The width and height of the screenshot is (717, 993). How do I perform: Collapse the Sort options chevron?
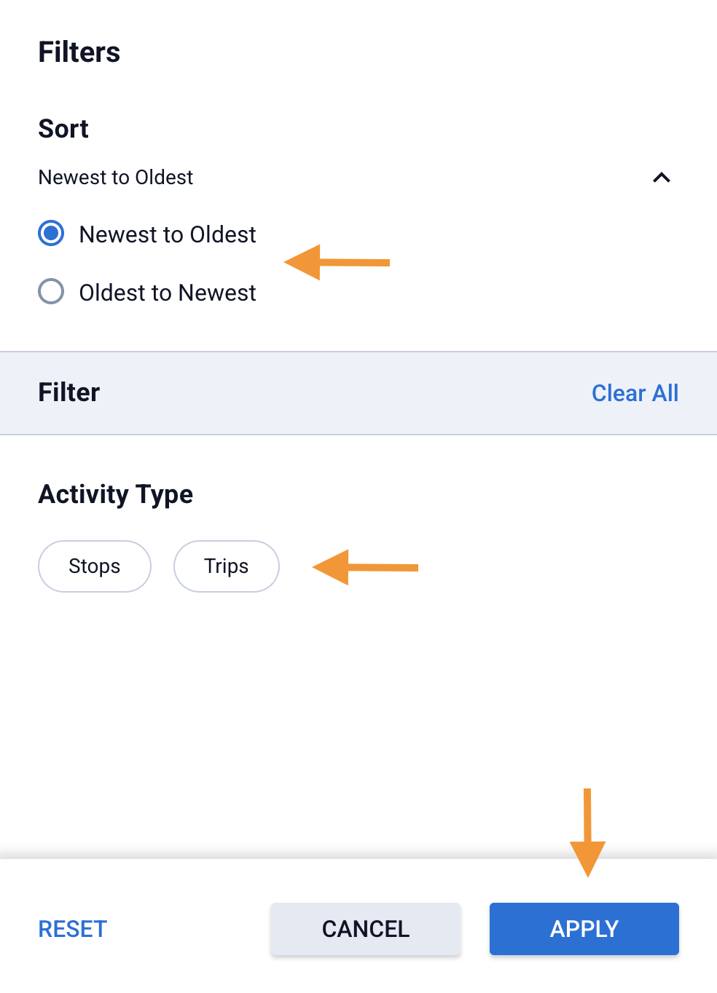(x=661, y=178)
